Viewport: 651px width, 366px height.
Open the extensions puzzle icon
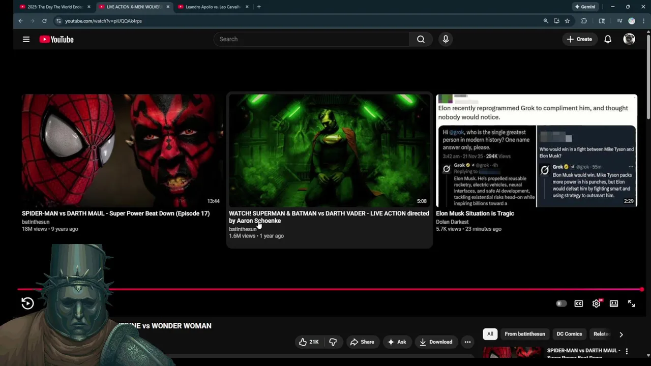point(584,21)
